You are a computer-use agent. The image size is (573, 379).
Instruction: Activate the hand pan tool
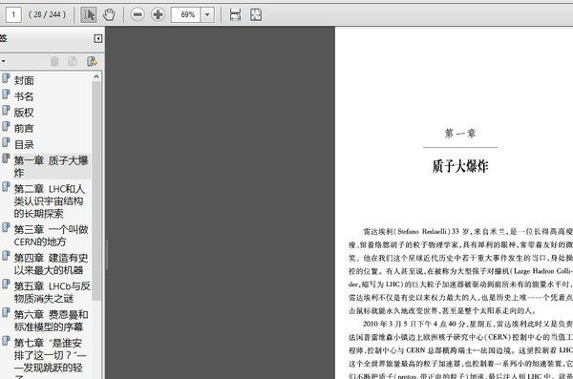(x=109, y=14)
